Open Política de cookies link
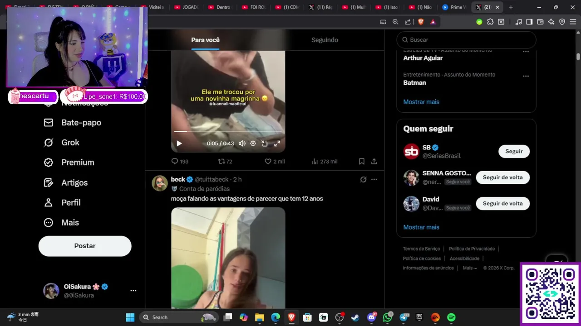This screenshot has width=581, height=326. pos(422,259)
